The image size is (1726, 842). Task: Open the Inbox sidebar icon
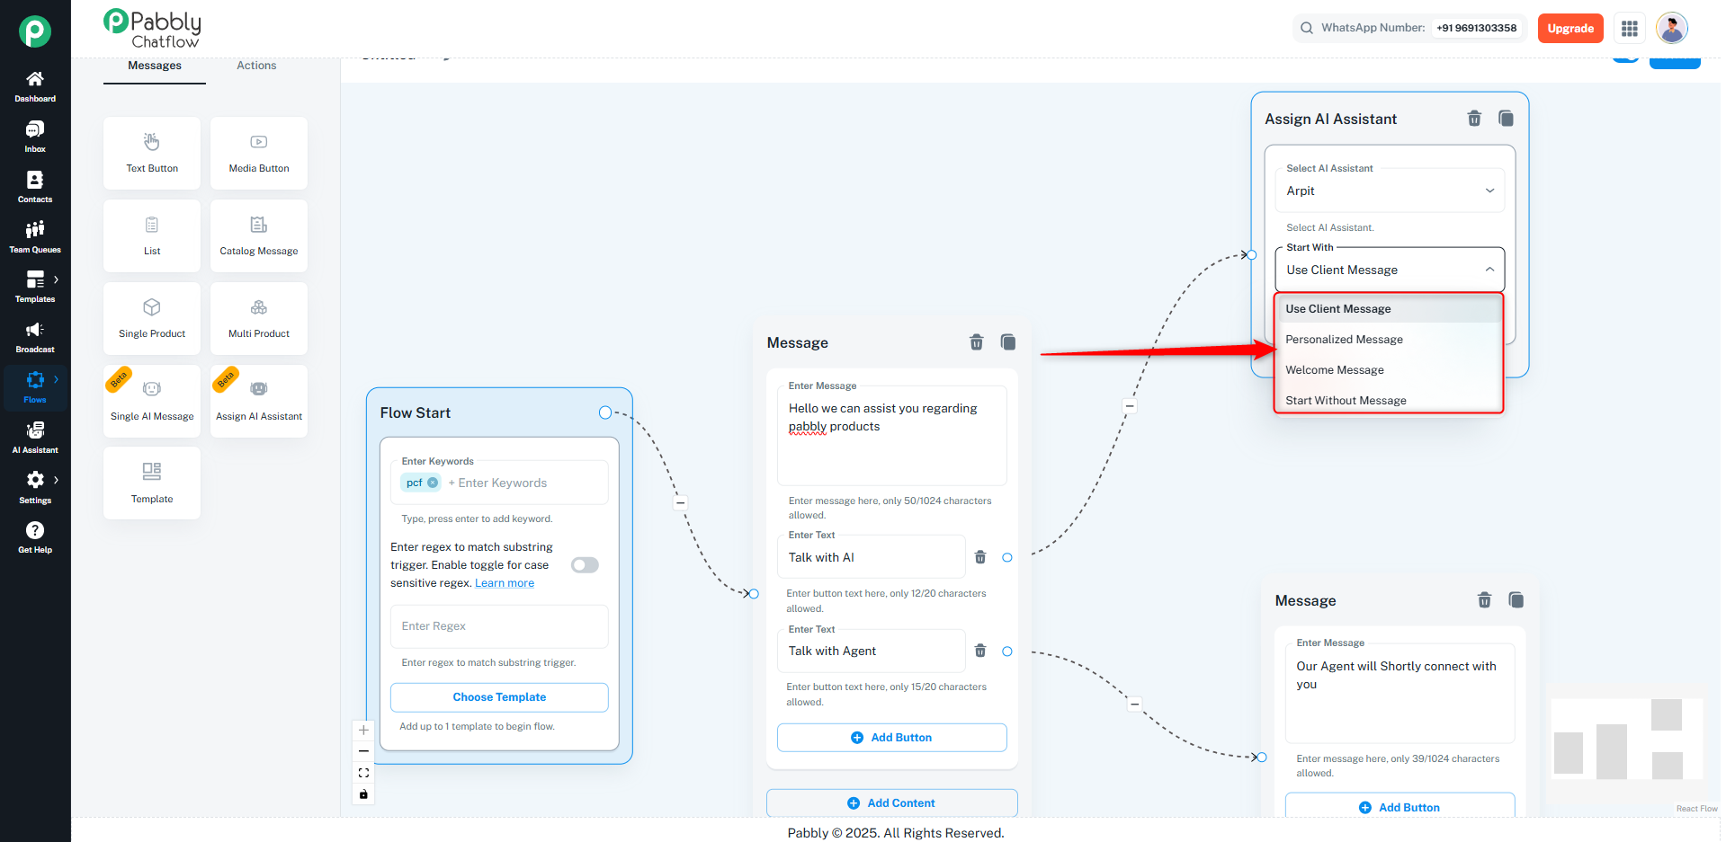(x=35, y=137)
